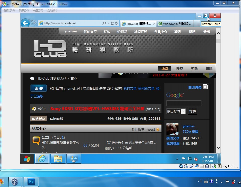The height and width of the screenshot is (187, 241).
Task: Click the Refresh icon in address bar
Action: 116,23
